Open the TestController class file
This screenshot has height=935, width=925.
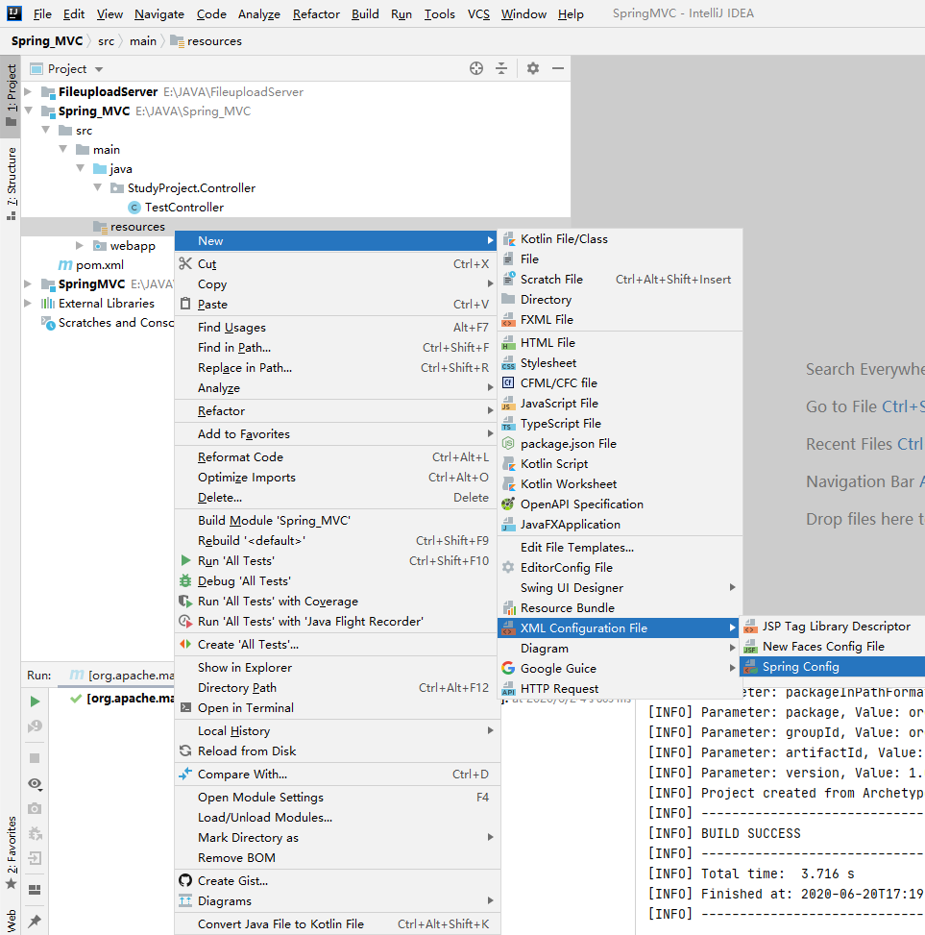point(183,208)
